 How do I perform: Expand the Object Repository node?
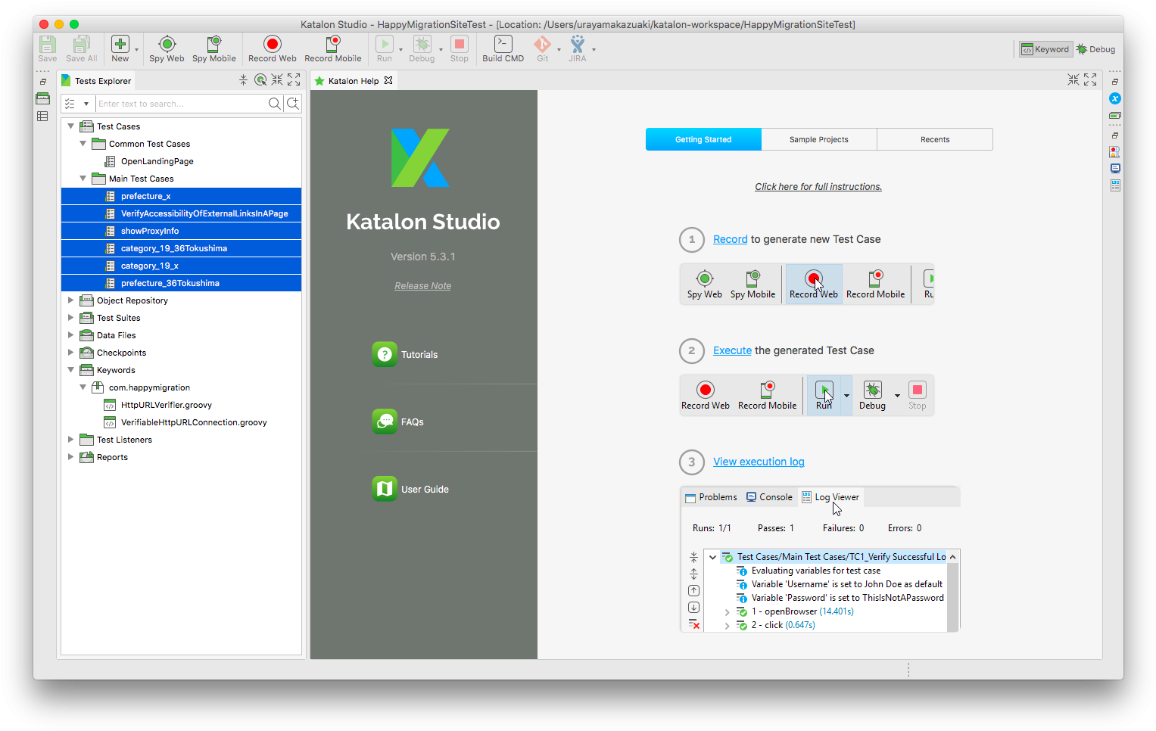coord(71,300)
